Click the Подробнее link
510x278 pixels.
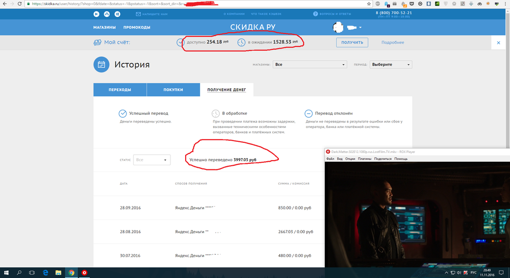tap(393, 43)
